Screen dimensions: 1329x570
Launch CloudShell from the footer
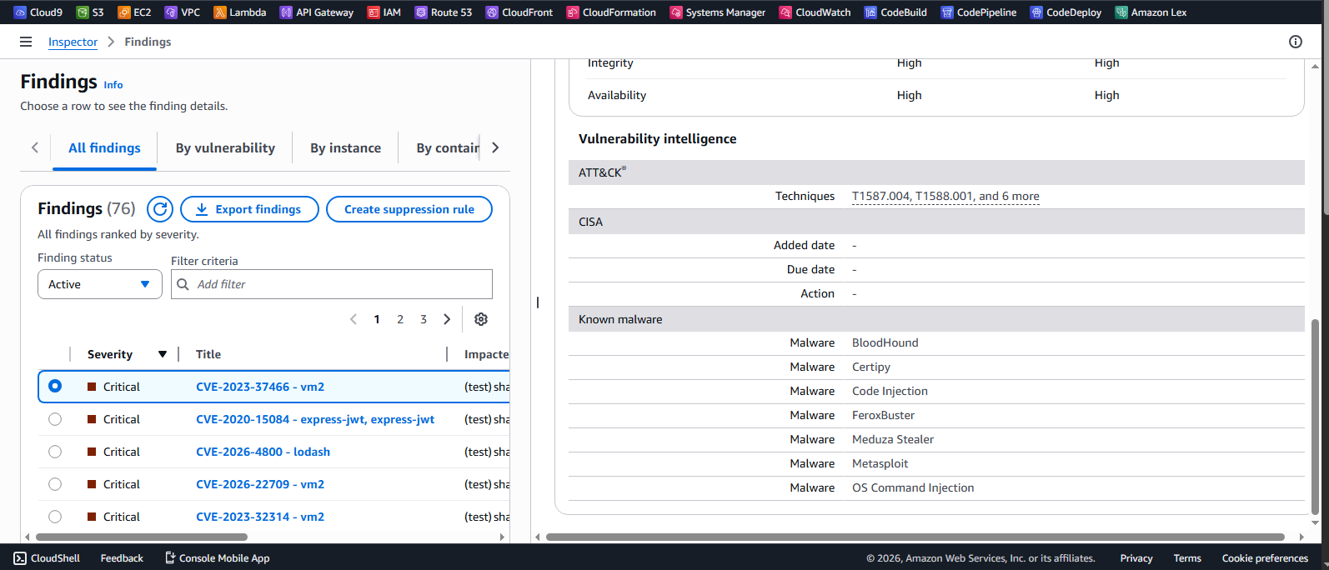point(48,558)
